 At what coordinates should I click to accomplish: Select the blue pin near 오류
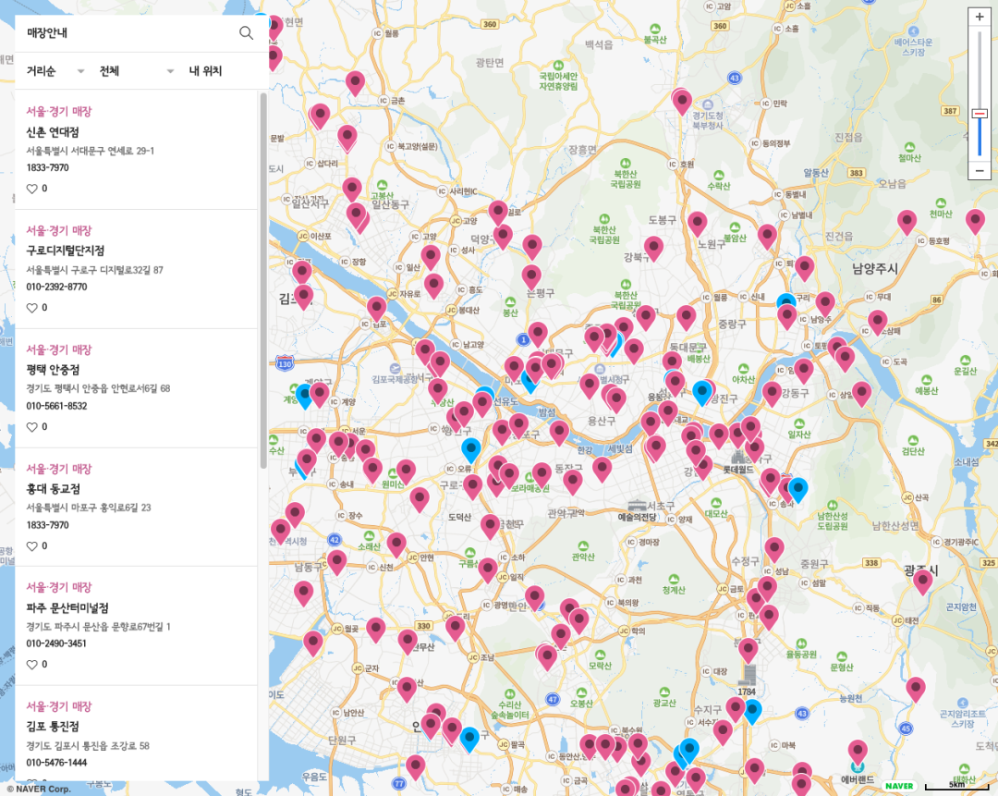pyautogui.click(x=471, y=449)
